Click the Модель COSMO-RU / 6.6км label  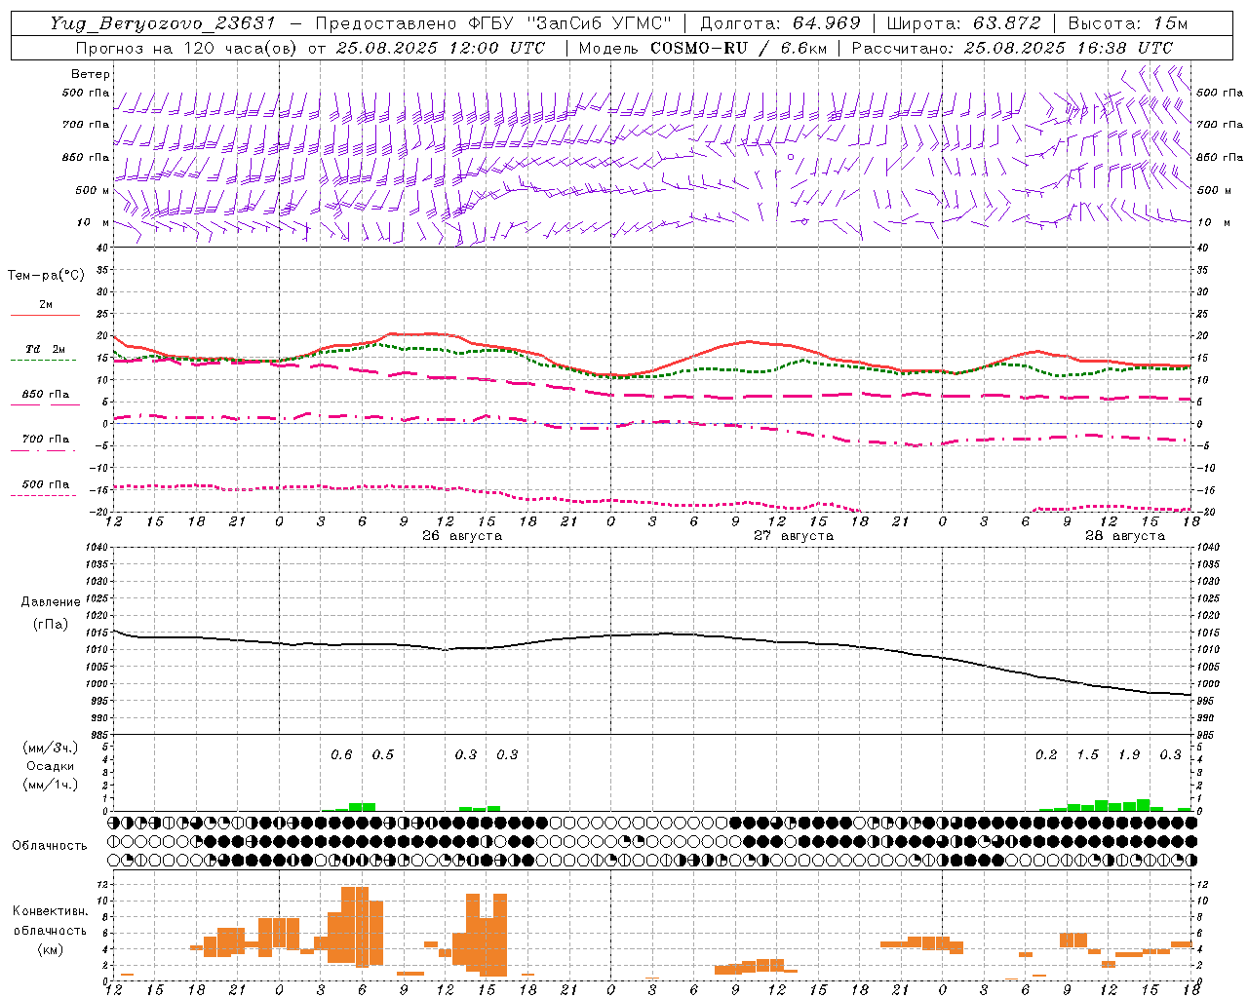702,48
